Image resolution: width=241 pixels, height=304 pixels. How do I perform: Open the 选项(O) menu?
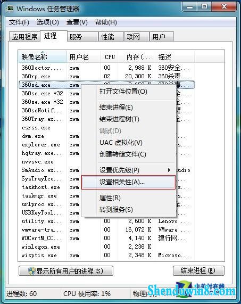click(x=48, y=22)
